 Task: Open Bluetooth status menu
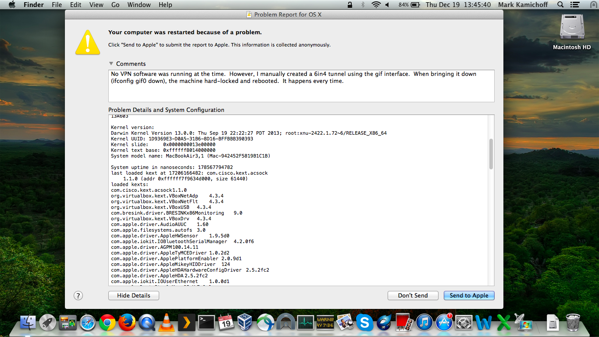click(363, 5)
